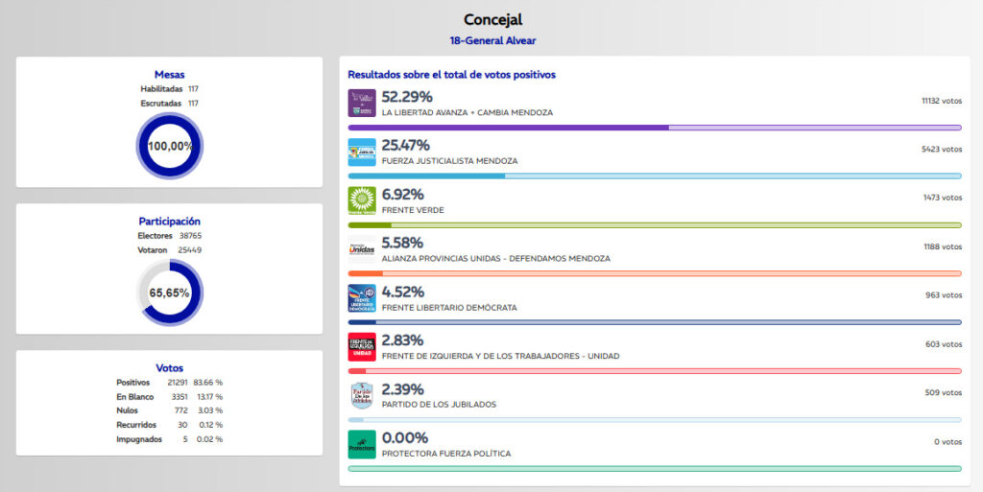Image resolution: width=983 pixels, height=492 pixels.
Task: Open the Frente Libertario Demócrata logo
Action: pos(362,298)
